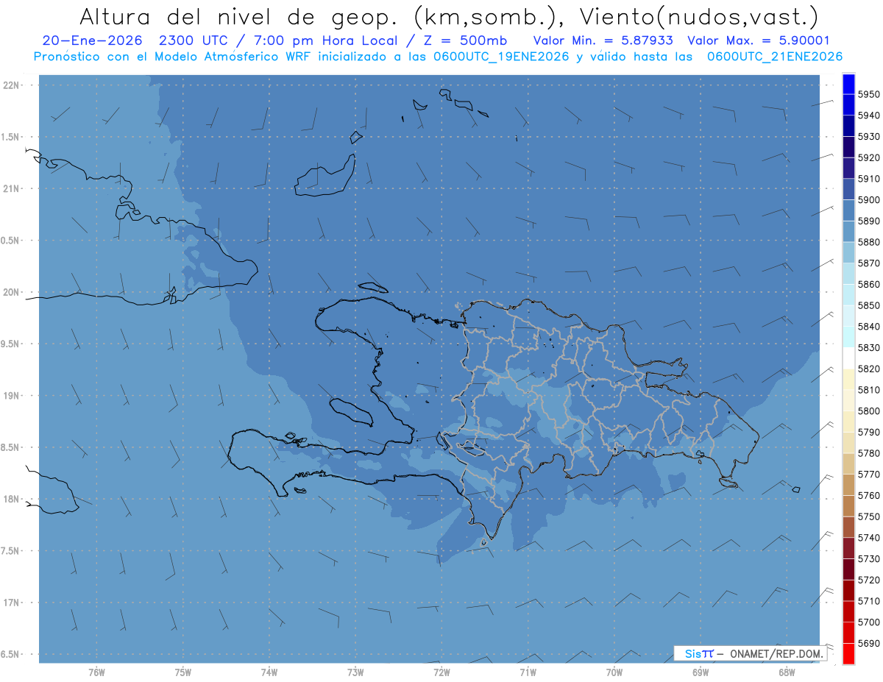Click the 72W longitude label
The image size is (883, 682).
coord(441,673)
